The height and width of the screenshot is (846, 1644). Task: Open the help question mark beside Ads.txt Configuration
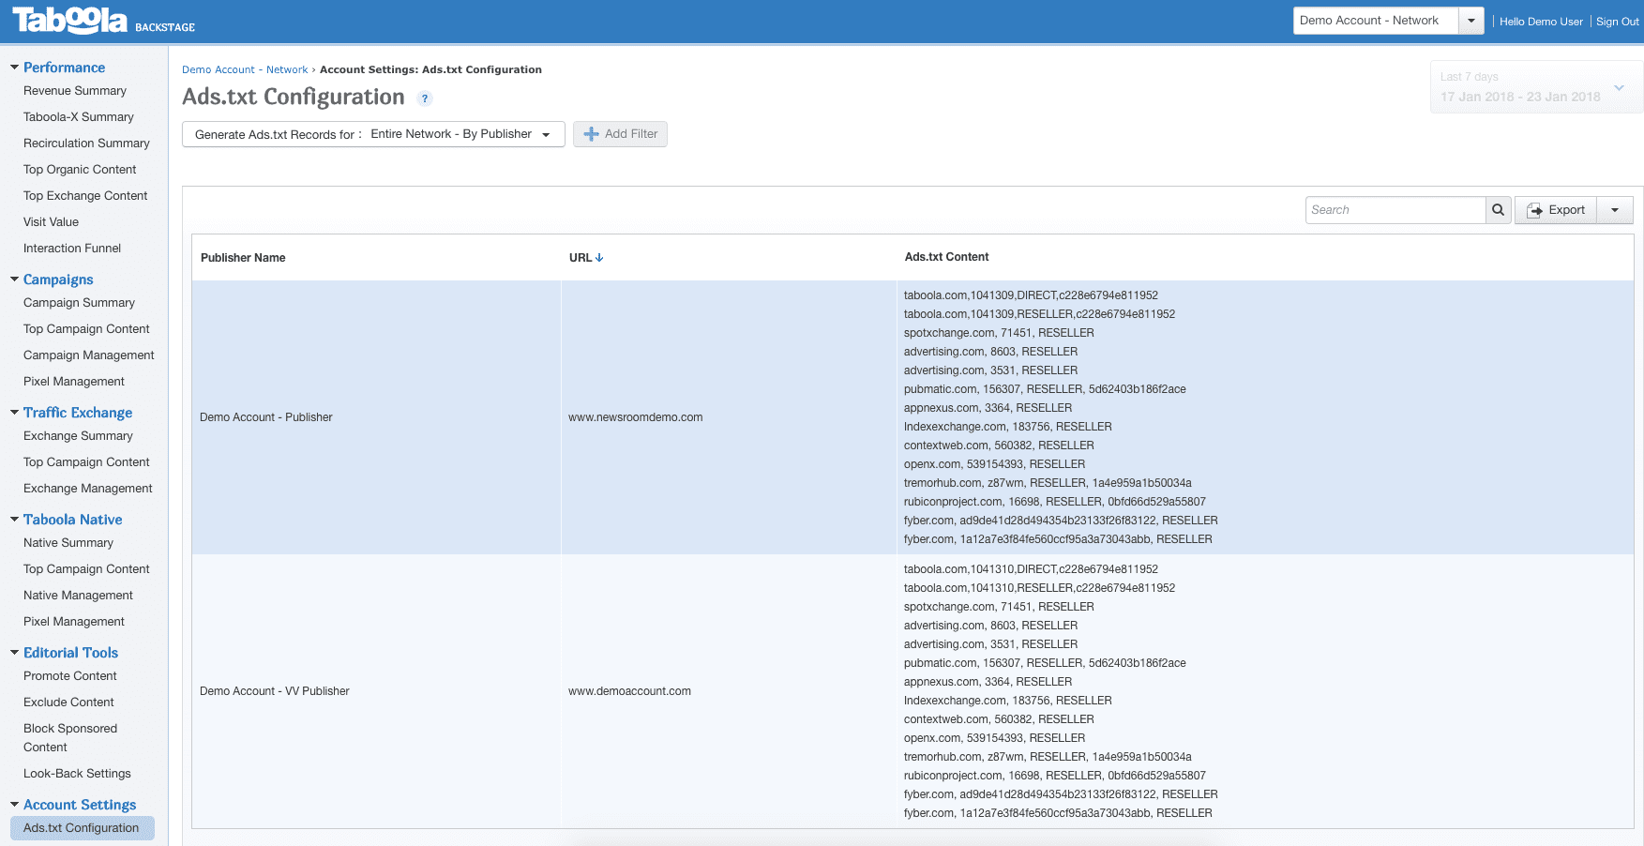[x=425, y=98]
